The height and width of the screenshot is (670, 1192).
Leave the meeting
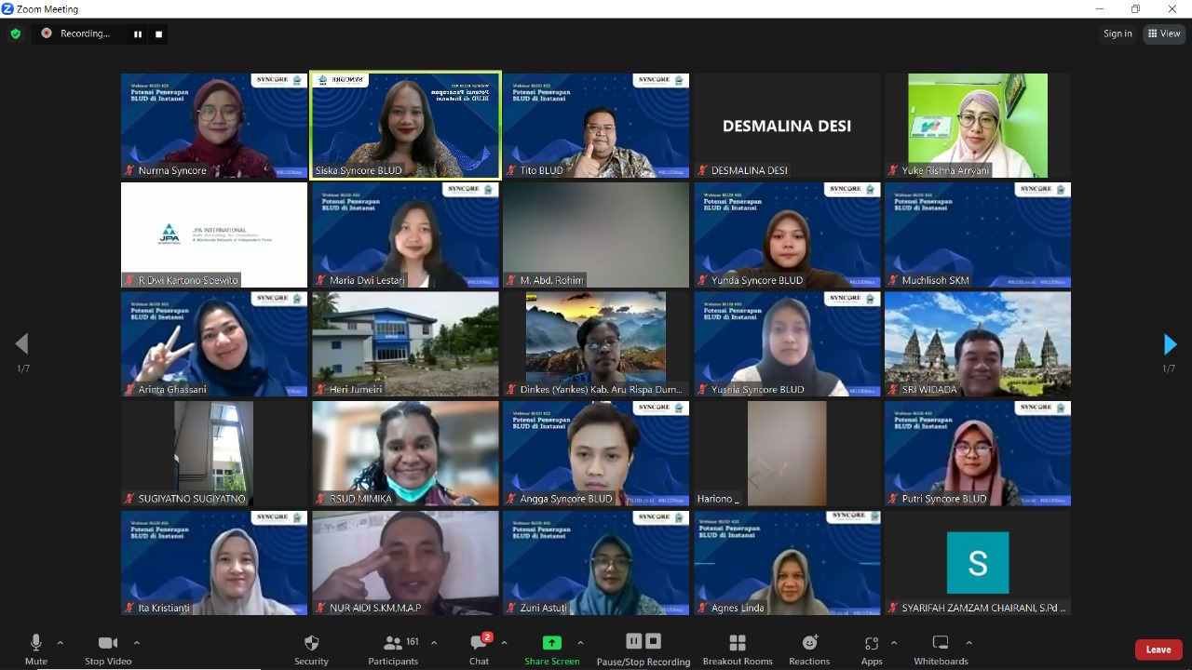click(1158, 649)
